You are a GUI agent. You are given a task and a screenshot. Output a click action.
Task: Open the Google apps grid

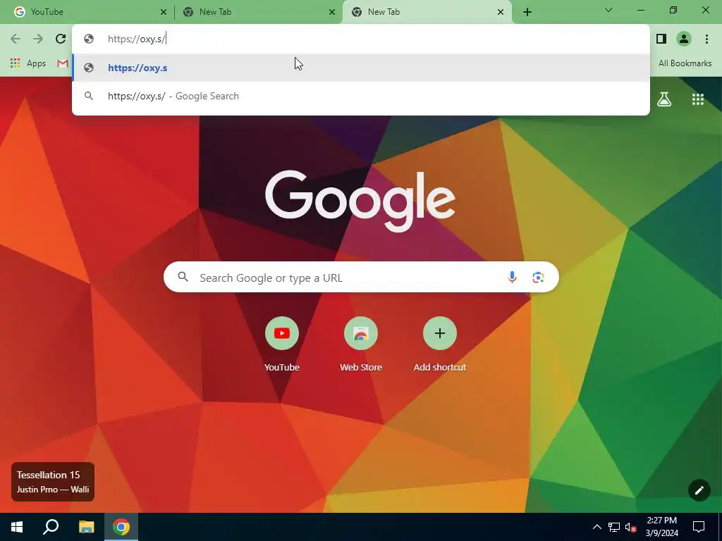pyautogui.click(x=698, y=99)
